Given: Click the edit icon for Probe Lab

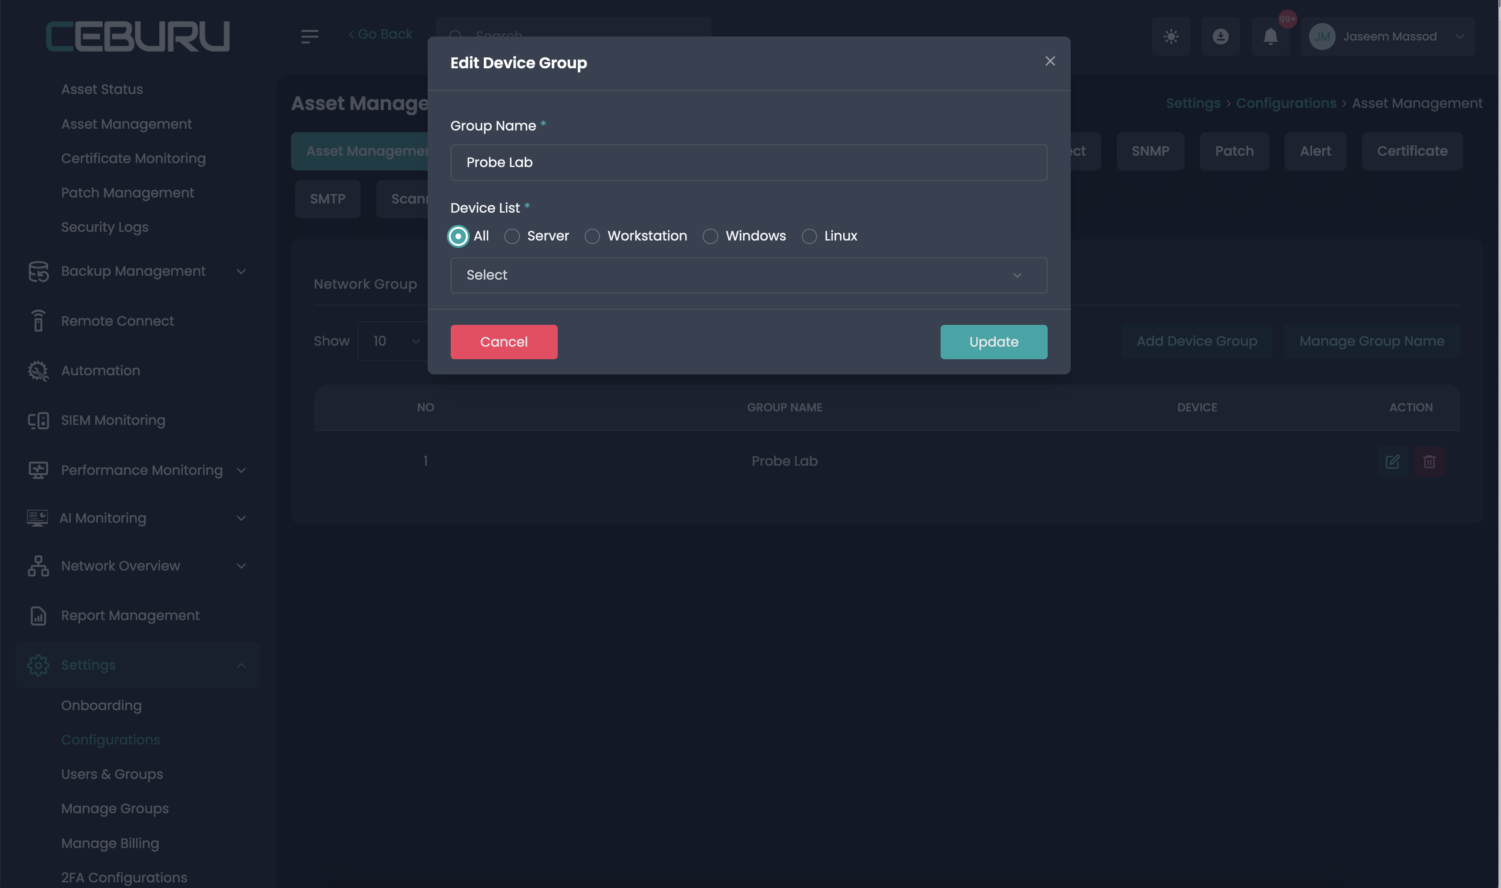Looking at the screenshot, I should [1392, 461].
